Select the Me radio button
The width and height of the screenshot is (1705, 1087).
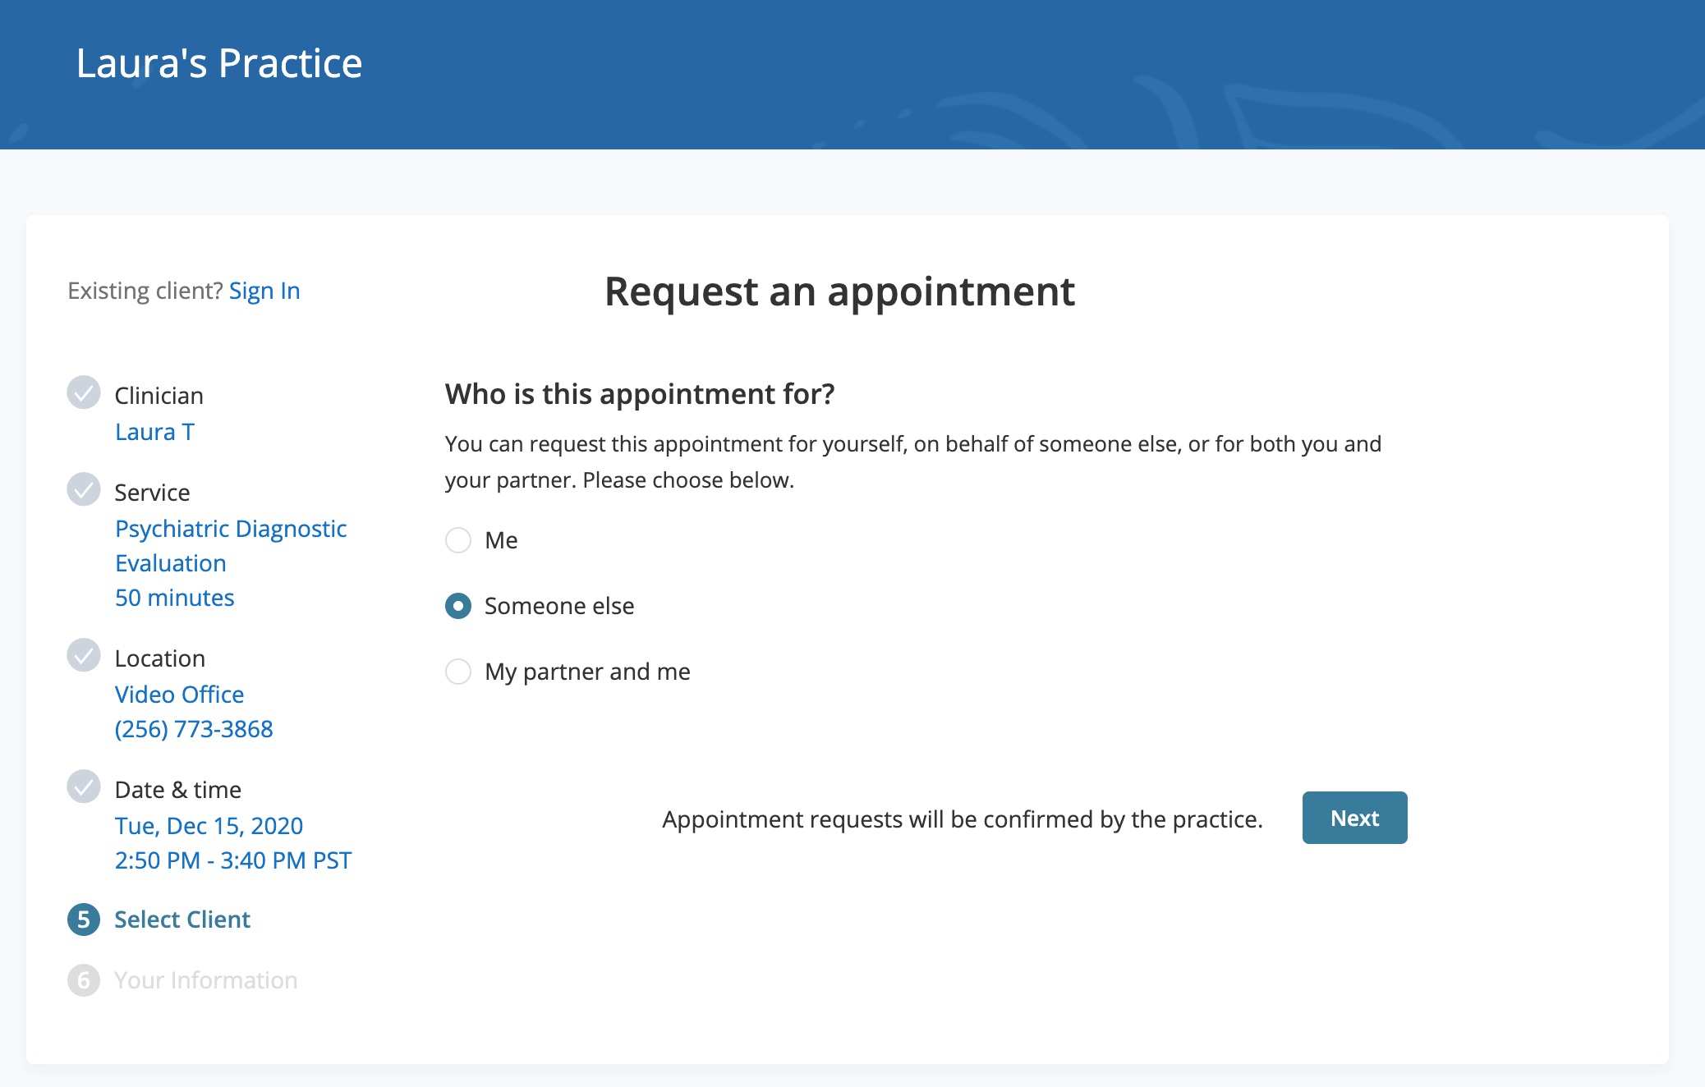457,540
